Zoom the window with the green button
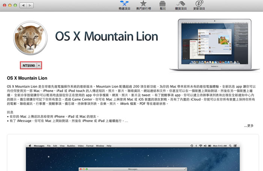Viewport: 263px width, 171px height. (15, 5)
